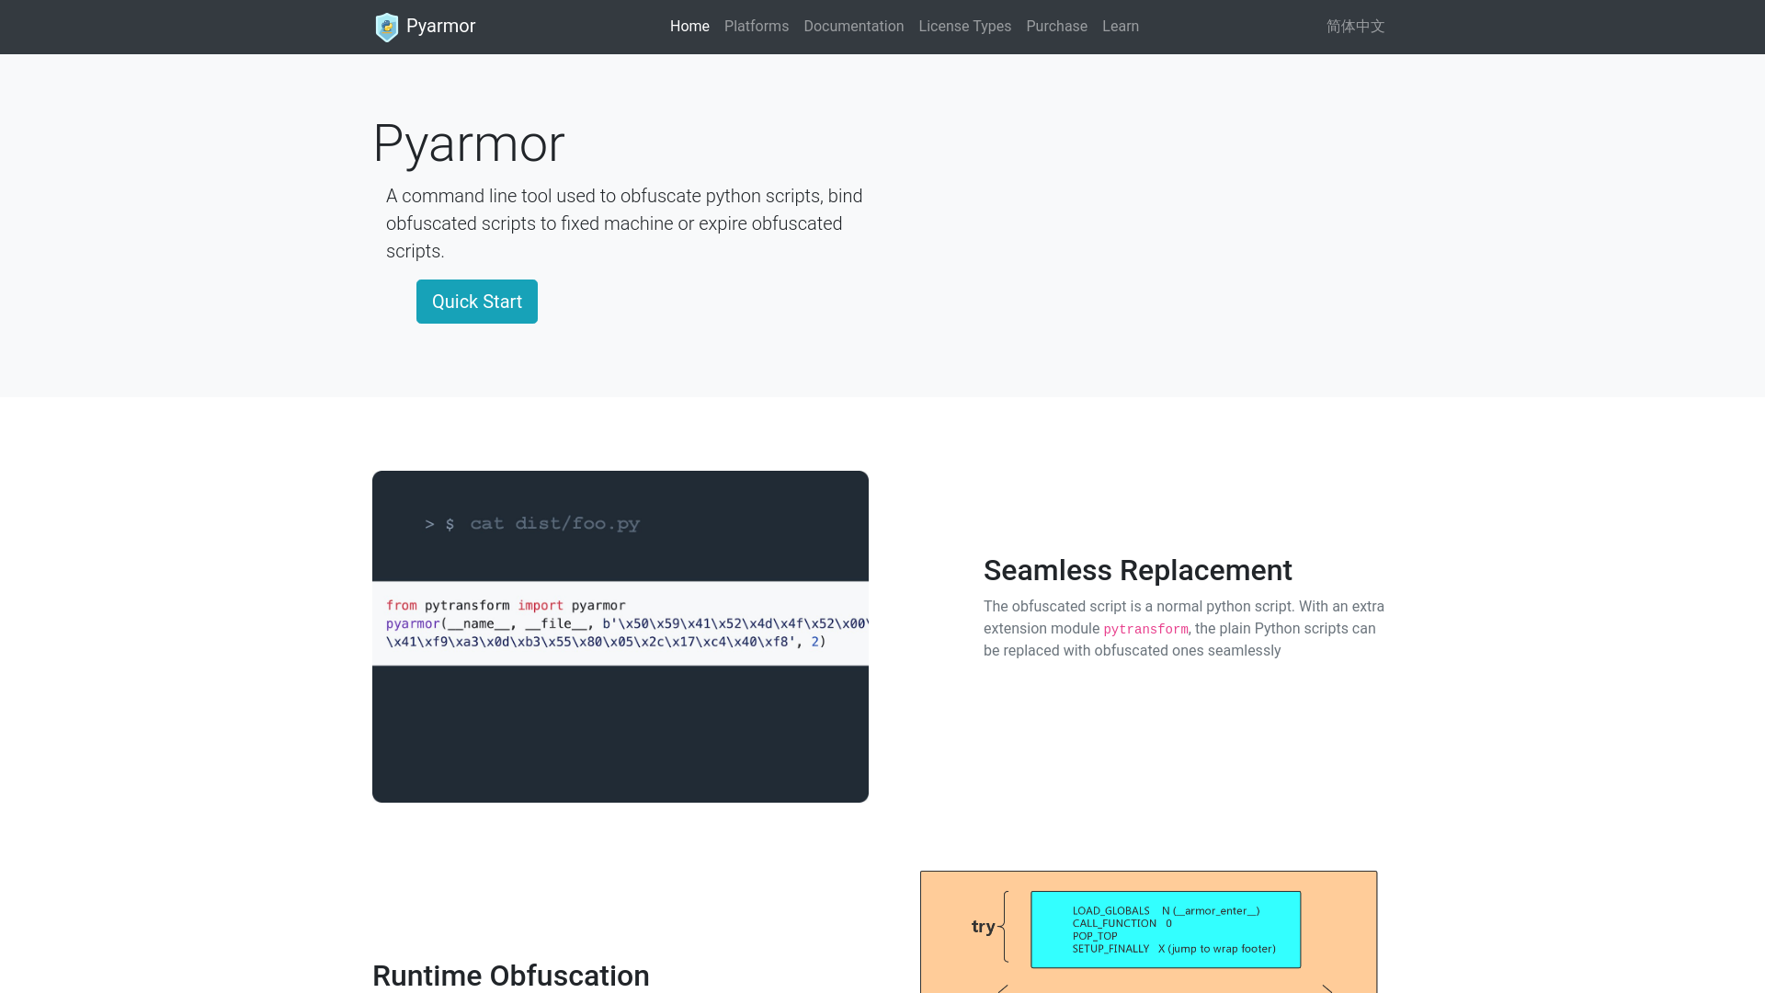Click the large Pyarmor page heading

pyautogui.click(x=469, y=143)
